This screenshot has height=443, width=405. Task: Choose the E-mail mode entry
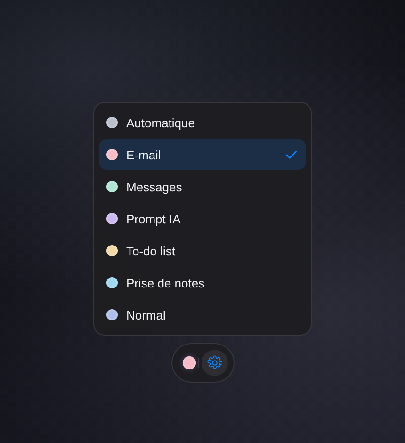(202, 155)
